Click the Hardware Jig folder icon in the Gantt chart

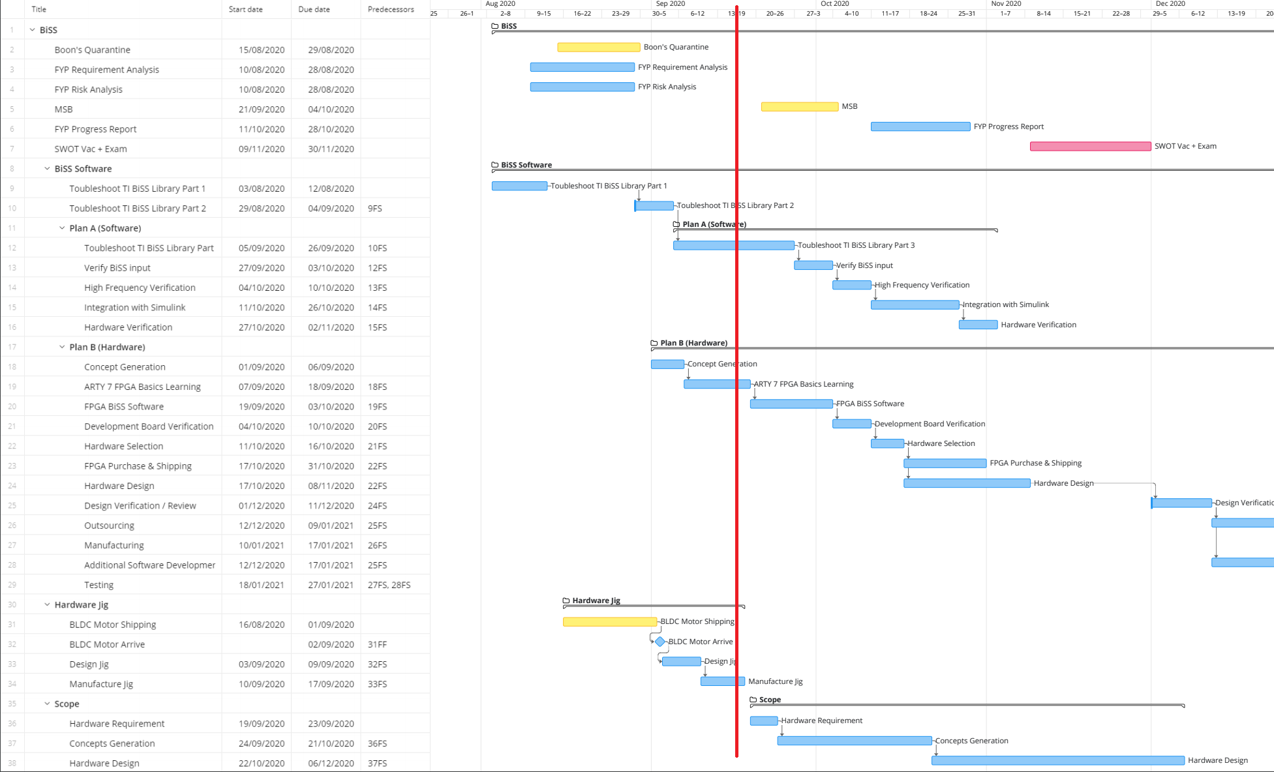click(566, 601)
